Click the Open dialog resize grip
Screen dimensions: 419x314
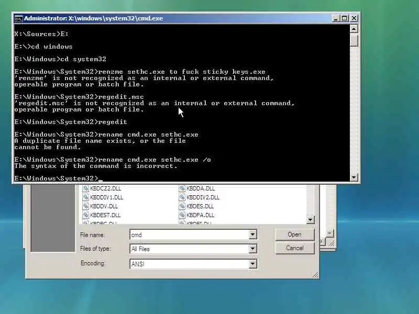pyautogui.click(x=315, y=275)
